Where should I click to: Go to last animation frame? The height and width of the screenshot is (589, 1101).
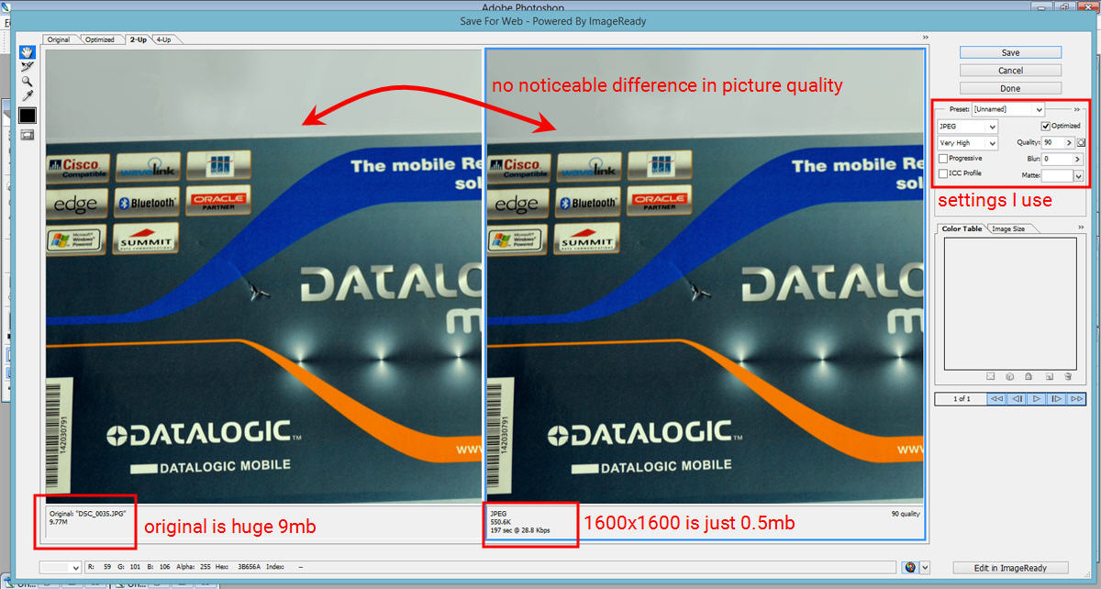coord(1077,399)
